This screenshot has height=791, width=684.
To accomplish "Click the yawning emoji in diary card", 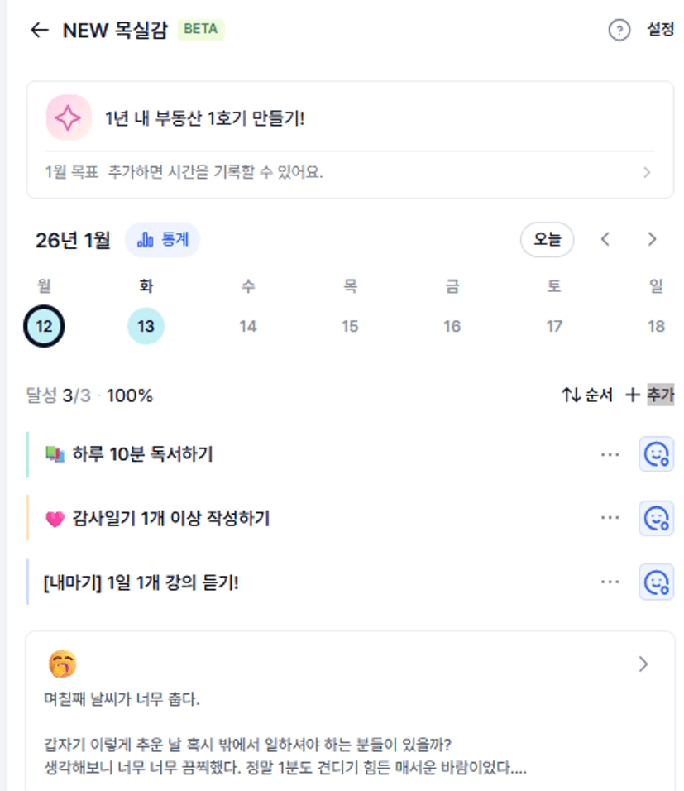I will coord(62,664).
